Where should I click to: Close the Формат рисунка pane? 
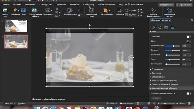click(192, 20)
